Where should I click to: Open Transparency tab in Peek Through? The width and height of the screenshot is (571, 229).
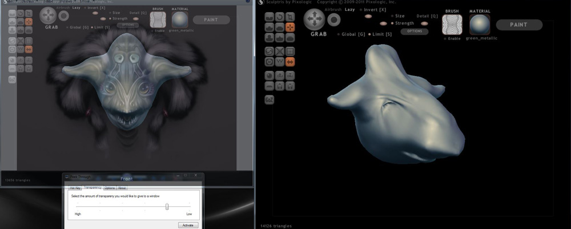click(x=93, y=187)
